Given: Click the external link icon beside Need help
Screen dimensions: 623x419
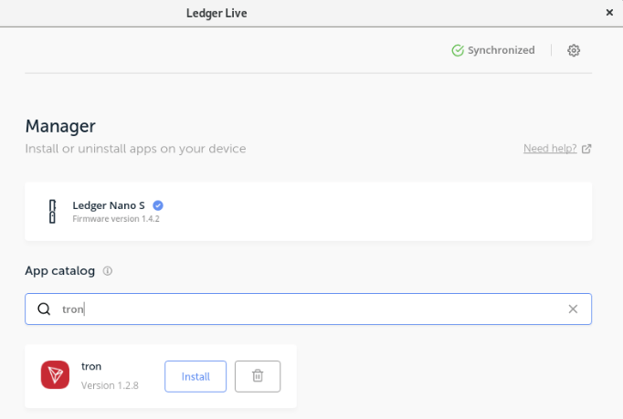Looking at the screenshot, I should [x=586, y=149].
